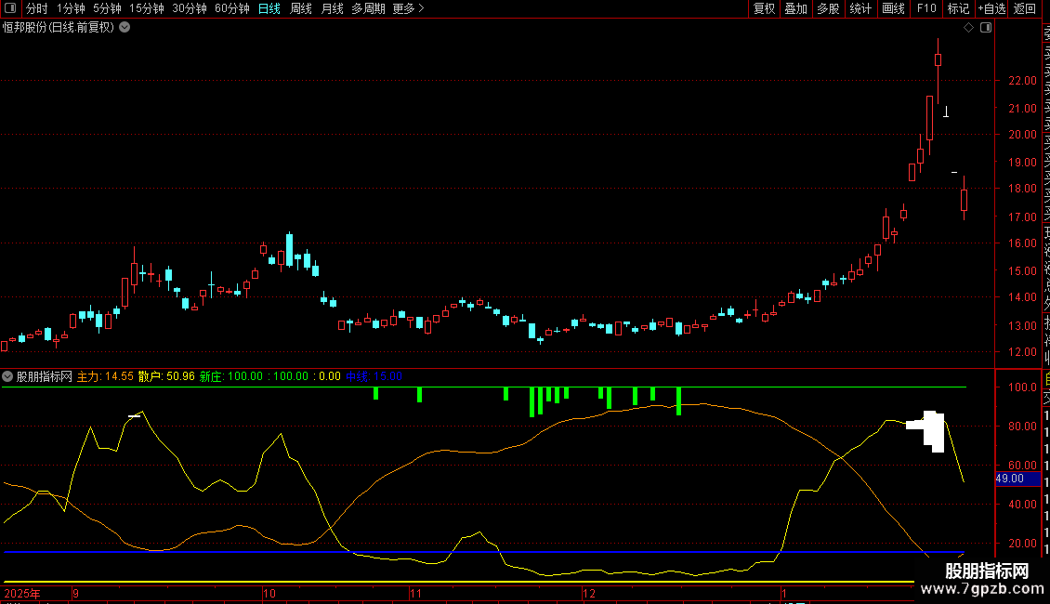Open the 统计 statistics tool
The width and height of the screenshot is (1050, 604).
[x=860, y=8]
